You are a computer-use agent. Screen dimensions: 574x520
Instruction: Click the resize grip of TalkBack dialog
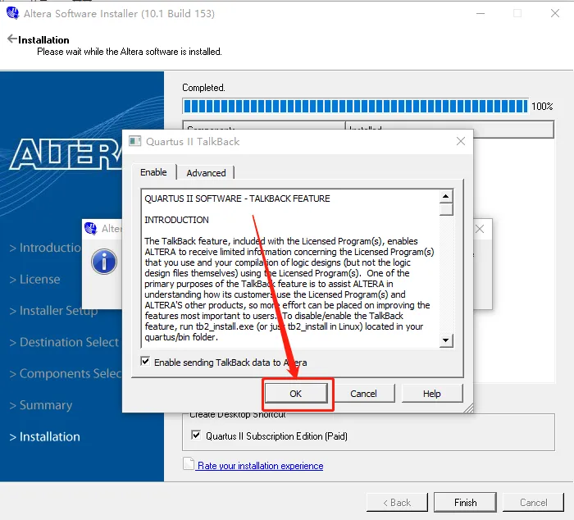pyautogui.click(x=468, y=408)
